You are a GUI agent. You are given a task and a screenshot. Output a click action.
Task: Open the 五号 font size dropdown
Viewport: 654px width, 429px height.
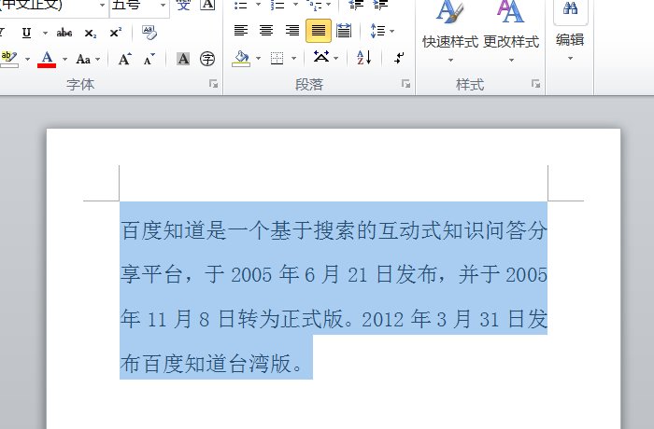(163, 5)
